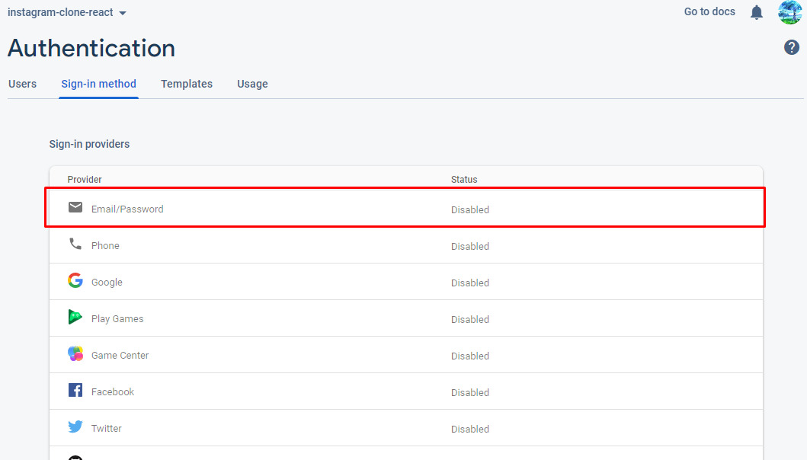The image size is (807, 460).
Task: Click the Game Center icon
Action: [x=75, y=354]
